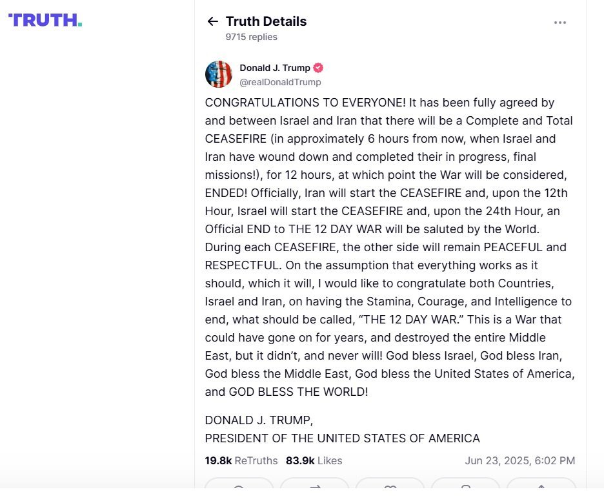Screen dimensions: 604x503
Task: Show the 19.8k ReTruths list
Action: click(x=241, y=460)
